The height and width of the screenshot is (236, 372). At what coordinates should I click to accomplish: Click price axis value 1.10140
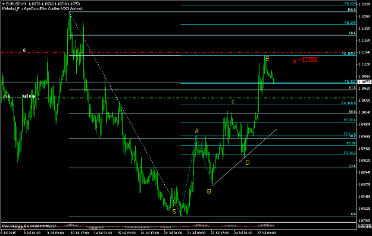click(364, 112)
